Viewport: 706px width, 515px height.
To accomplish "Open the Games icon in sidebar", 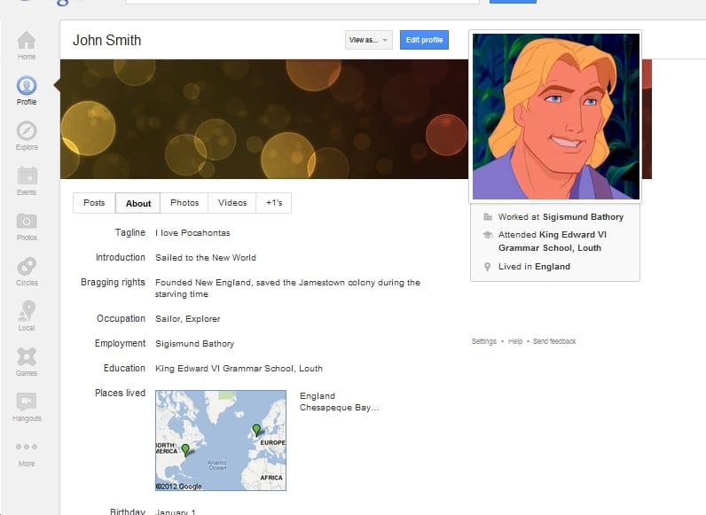I will (27, 356).
